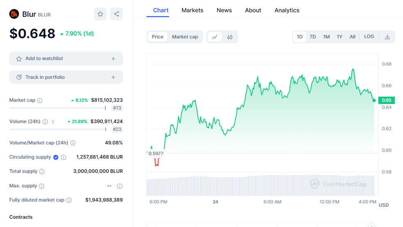Click the info icon next to Total supply

[42, 171]
